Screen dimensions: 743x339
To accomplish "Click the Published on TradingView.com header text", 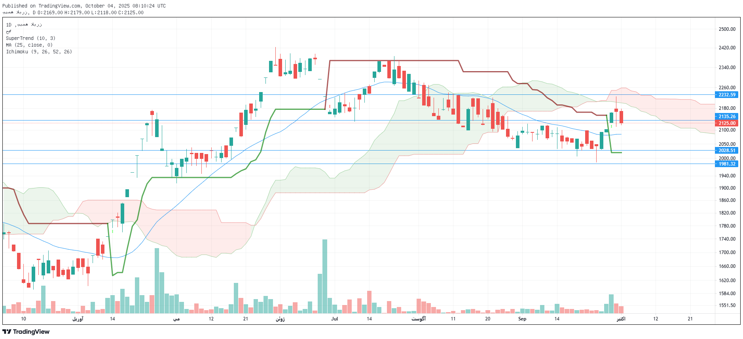I will tap(84, 6).
